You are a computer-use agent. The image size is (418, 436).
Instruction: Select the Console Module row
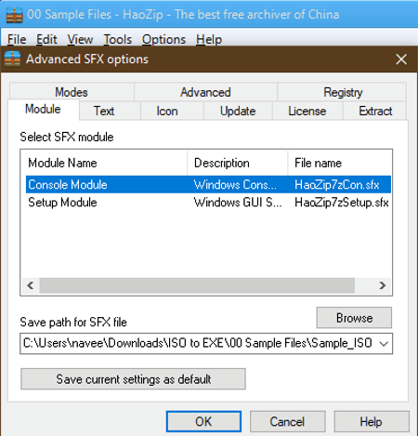pyautogui.click(x=208, y=185)
